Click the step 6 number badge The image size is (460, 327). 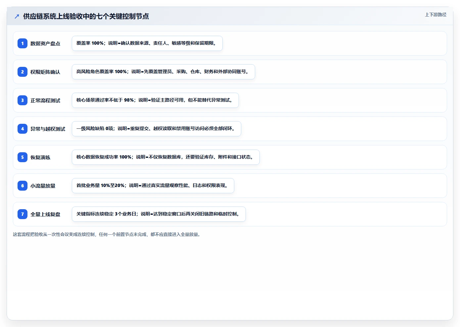coord(23,186)
